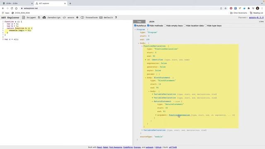
Task: Collapse the top-level body array
Action: [139, 43]
